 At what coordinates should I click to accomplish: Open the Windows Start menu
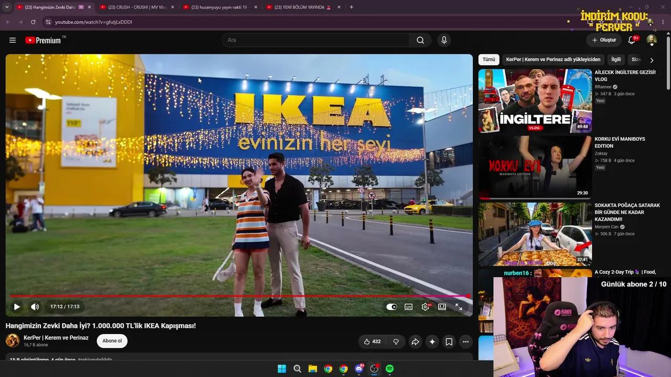pyautogui.click(x=282, y=369)
